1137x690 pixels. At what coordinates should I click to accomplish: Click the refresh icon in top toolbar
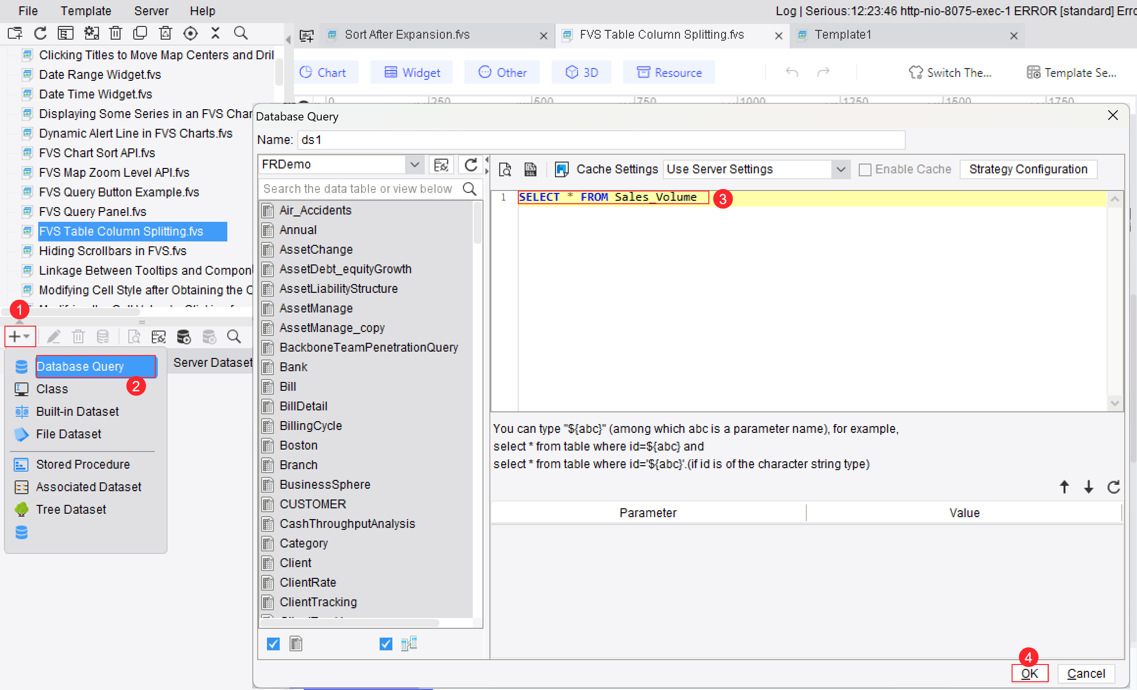click(x=40, y=33)
